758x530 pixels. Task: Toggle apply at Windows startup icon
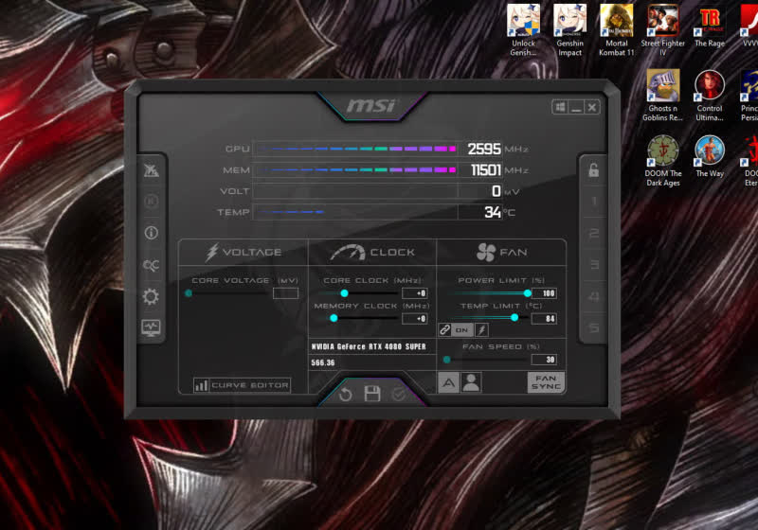pyautogui.click(x=560, y=107)
